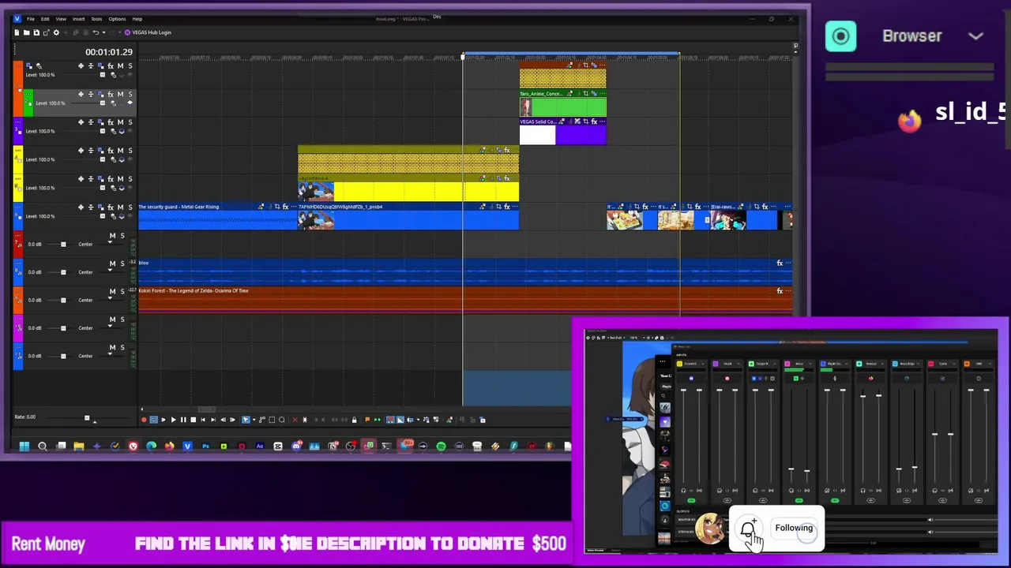The width and height of the screenshot is (1011, 568).
Task: Go to End of project button
Action: coord(213,420)
